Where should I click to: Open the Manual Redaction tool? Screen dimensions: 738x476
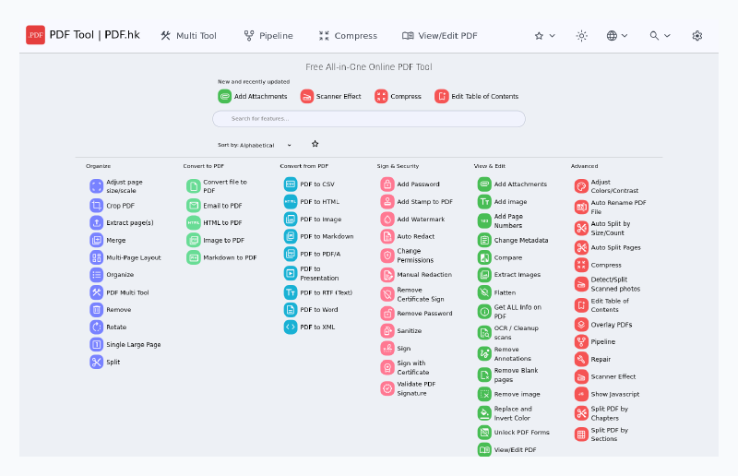(x=416, y=275)
